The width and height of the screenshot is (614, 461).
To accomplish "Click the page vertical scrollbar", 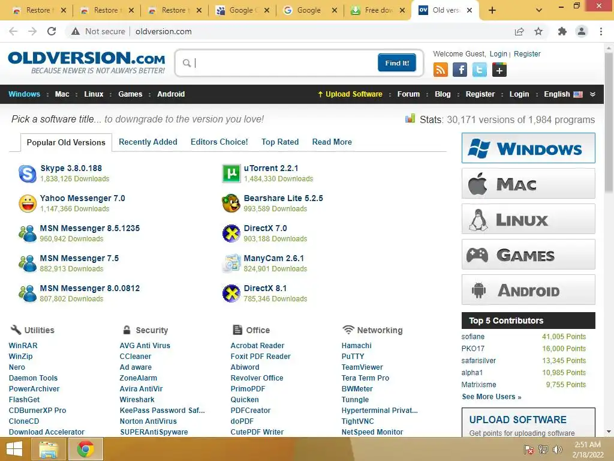I will pyautogui.click(x=609, y=121).
